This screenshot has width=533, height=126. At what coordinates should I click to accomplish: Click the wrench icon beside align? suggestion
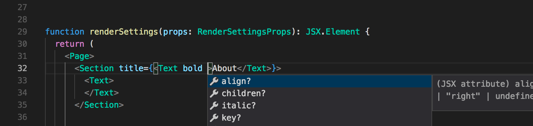tap(214, 81)
